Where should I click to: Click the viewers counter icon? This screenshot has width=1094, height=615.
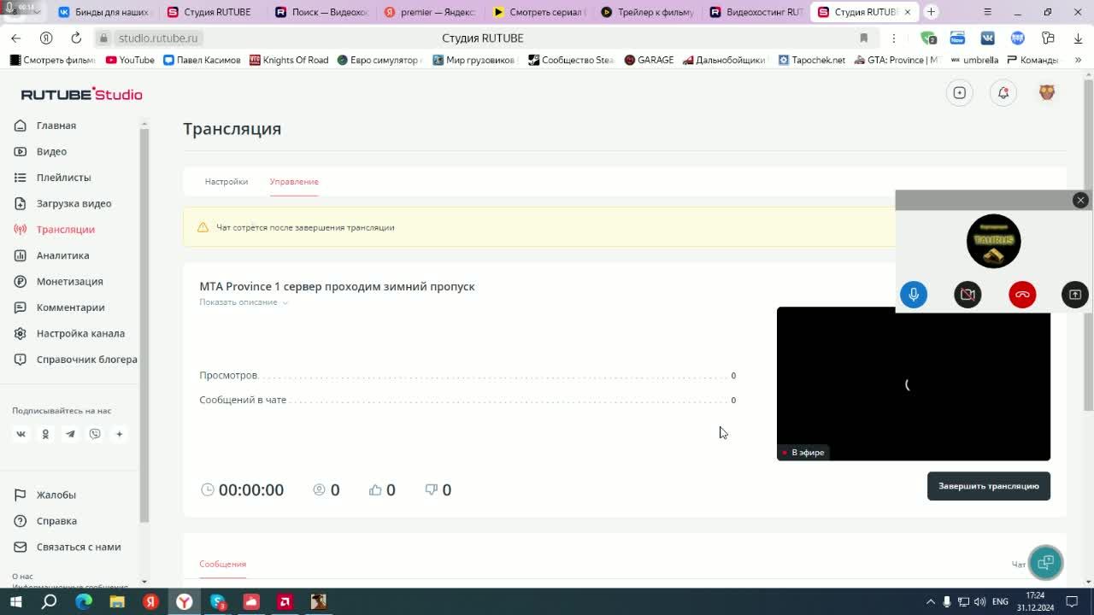(x=319, y=489)
